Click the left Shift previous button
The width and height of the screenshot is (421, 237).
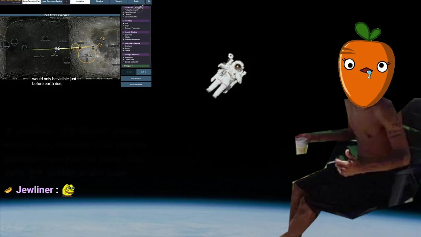point(129,72)
